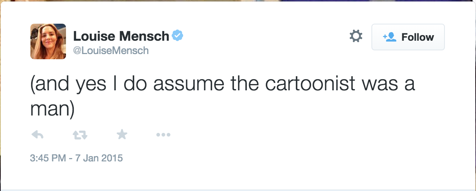Viewport: 476px width, 191px height.
Task: Open Louise Mensch's profile photo
Action: 48,41
